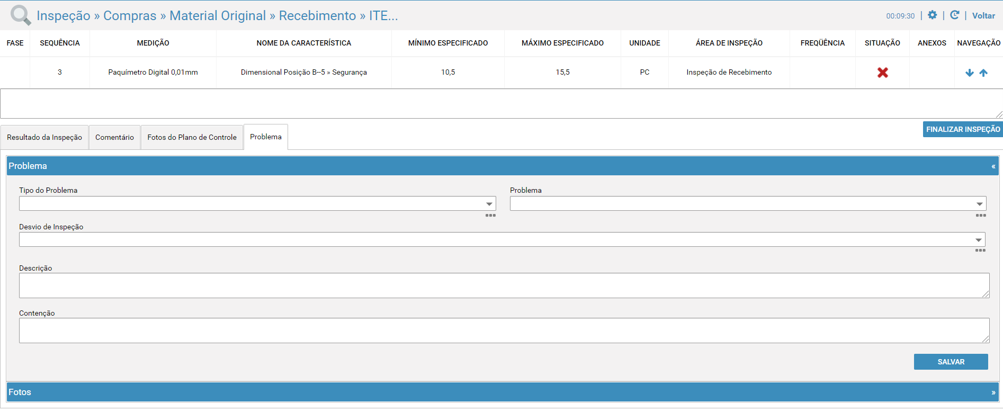Viewport: 1003px width, 411px height.
Task: Select the Problema tab
Action: [266, 137]
